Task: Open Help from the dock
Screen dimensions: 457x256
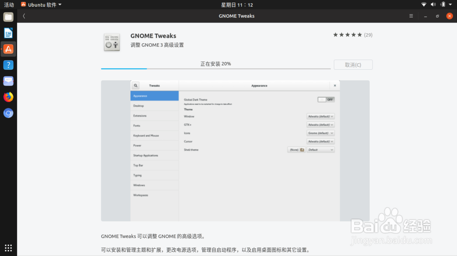Action: click(8, 65)
